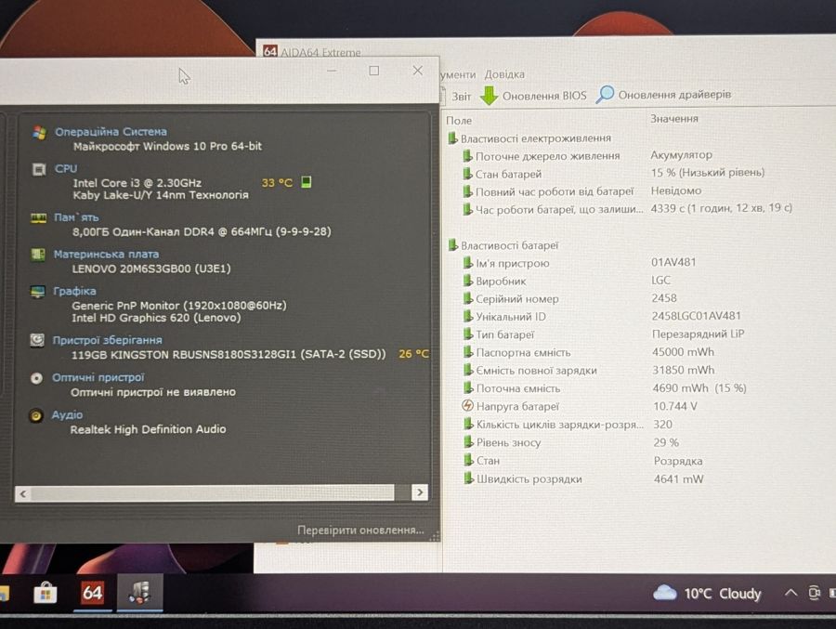Image resolution: width=836 pixels, height=629 pixels.
Task: Switch to AIDA64 via taskbar icon
Action: (x=92, y=593)
